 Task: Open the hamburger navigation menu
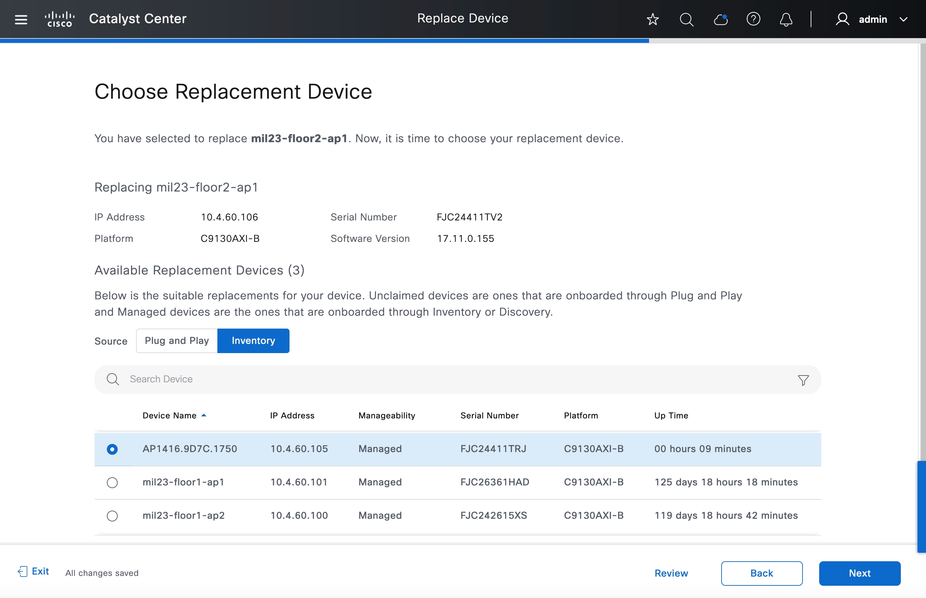tap(21, 19)
